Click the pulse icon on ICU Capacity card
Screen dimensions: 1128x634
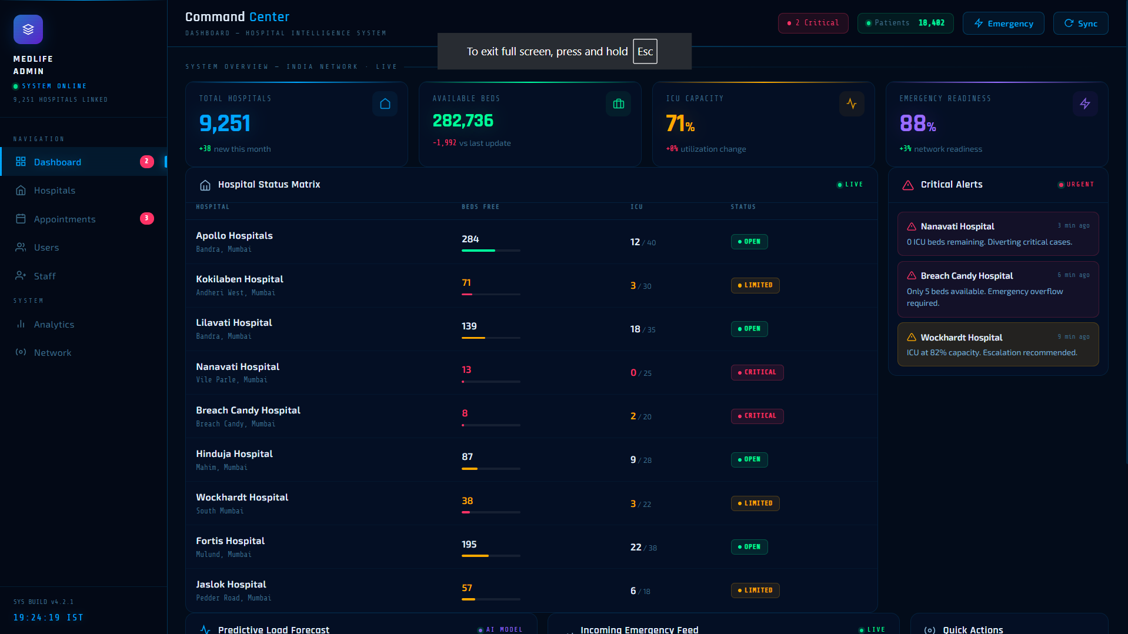852,104
